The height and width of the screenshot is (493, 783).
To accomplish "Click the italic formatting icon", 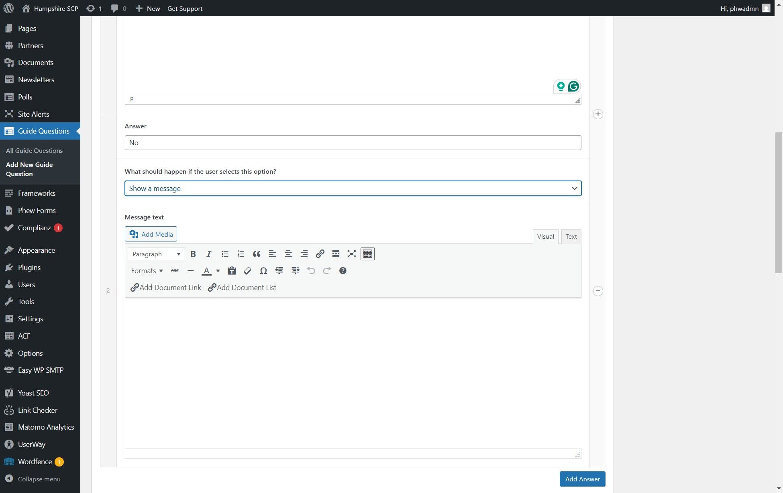I will click(209, 254).
